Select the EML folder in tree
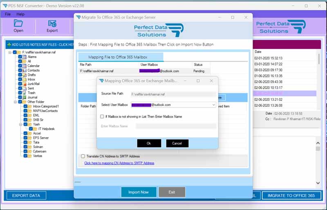The image size is (327, 210). [36, 115]
